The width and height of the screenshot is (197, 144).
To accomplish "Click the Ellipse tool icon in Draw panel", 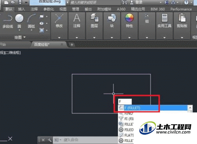I will coord(42,23).
